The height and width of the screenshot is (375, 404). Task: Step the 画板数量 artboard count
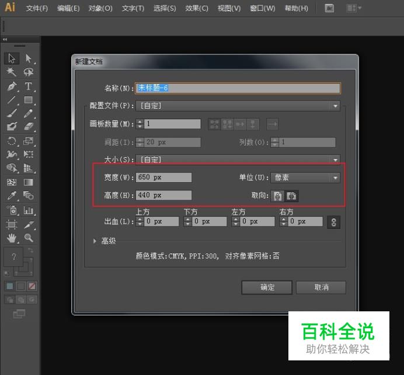point(140,124)
